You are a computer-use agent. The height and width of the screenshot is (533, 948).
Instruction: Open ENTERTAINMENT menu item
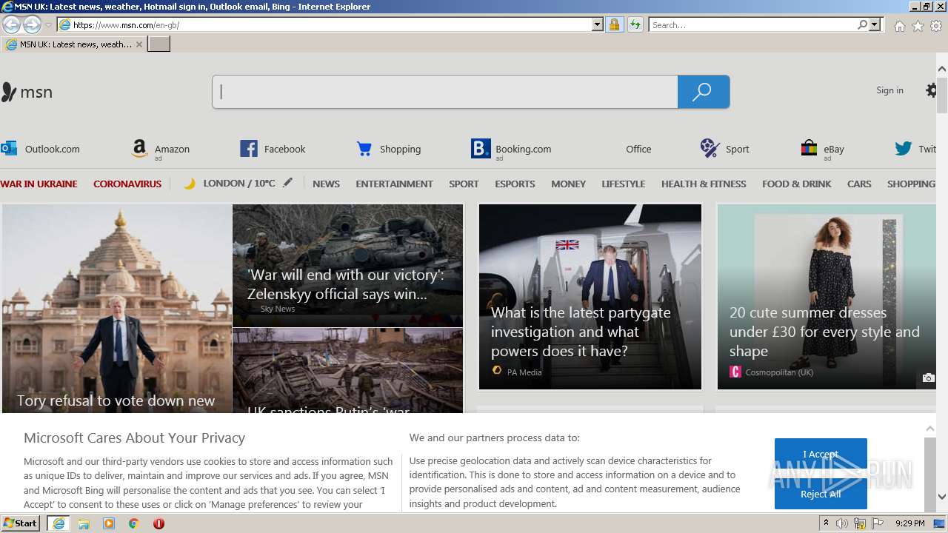coord(394,184)
